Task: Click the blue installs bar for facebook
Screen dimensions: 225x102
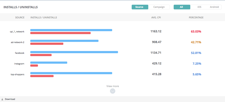Action: pyautogui.click(x=74, y=52)
